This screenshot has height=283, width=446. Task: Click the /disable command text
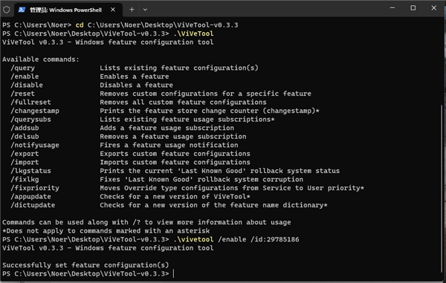pos(27,85)
